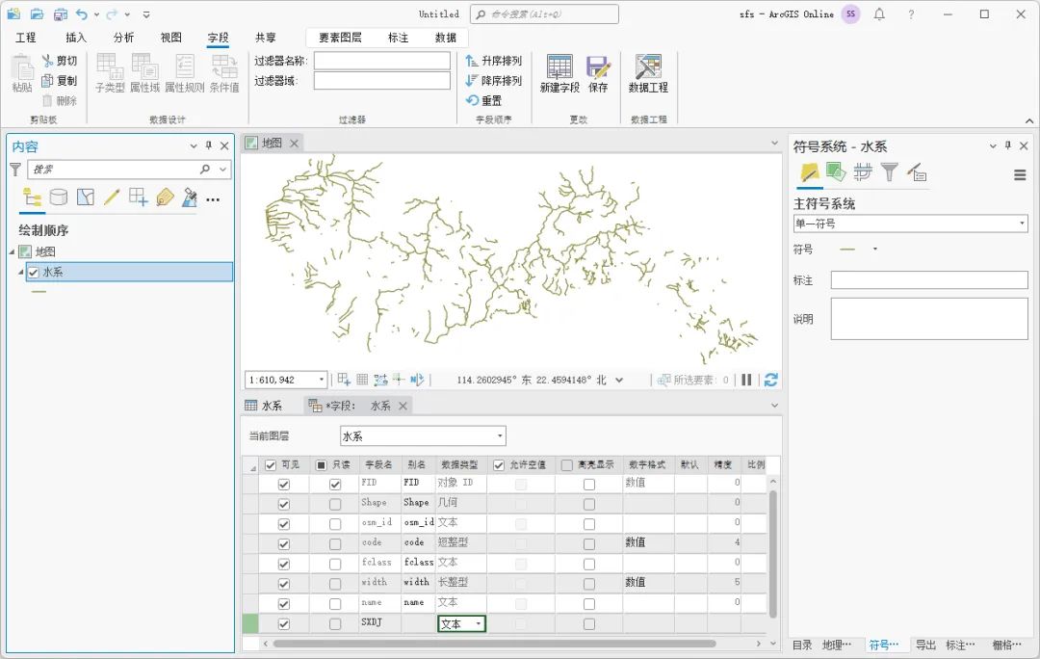1040x659 pixels.
Task: Open the 分析 (Analysis) ribbon tab
Action: tap(123, 38)
